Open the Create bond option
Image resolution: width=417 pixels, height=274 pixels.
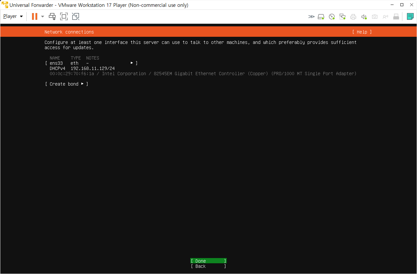coord(67,84)
